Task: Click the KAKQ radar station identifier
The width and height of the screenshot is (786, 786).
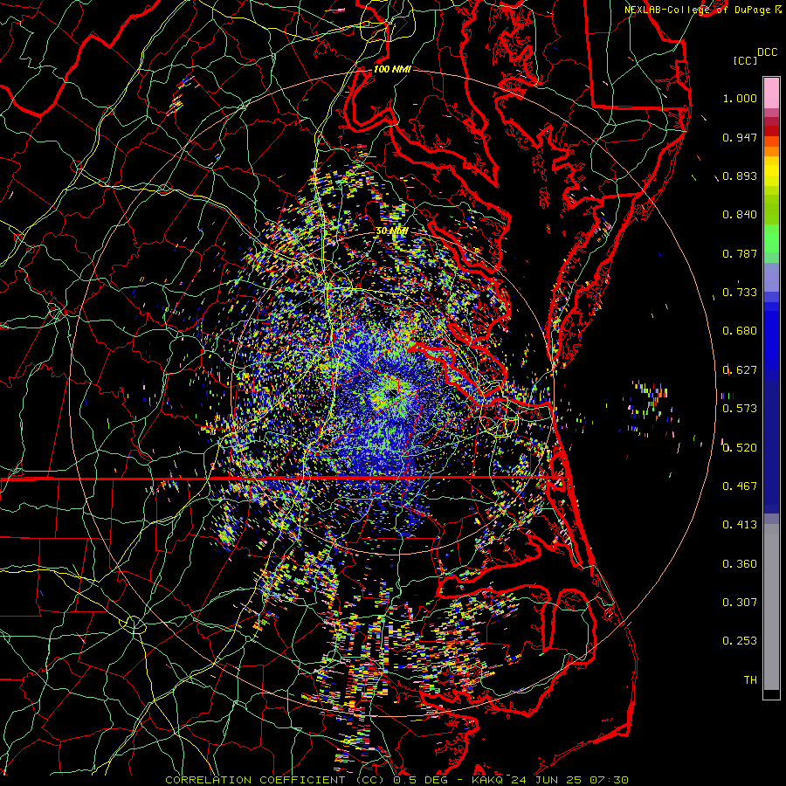Action: [x=489, y=780]
